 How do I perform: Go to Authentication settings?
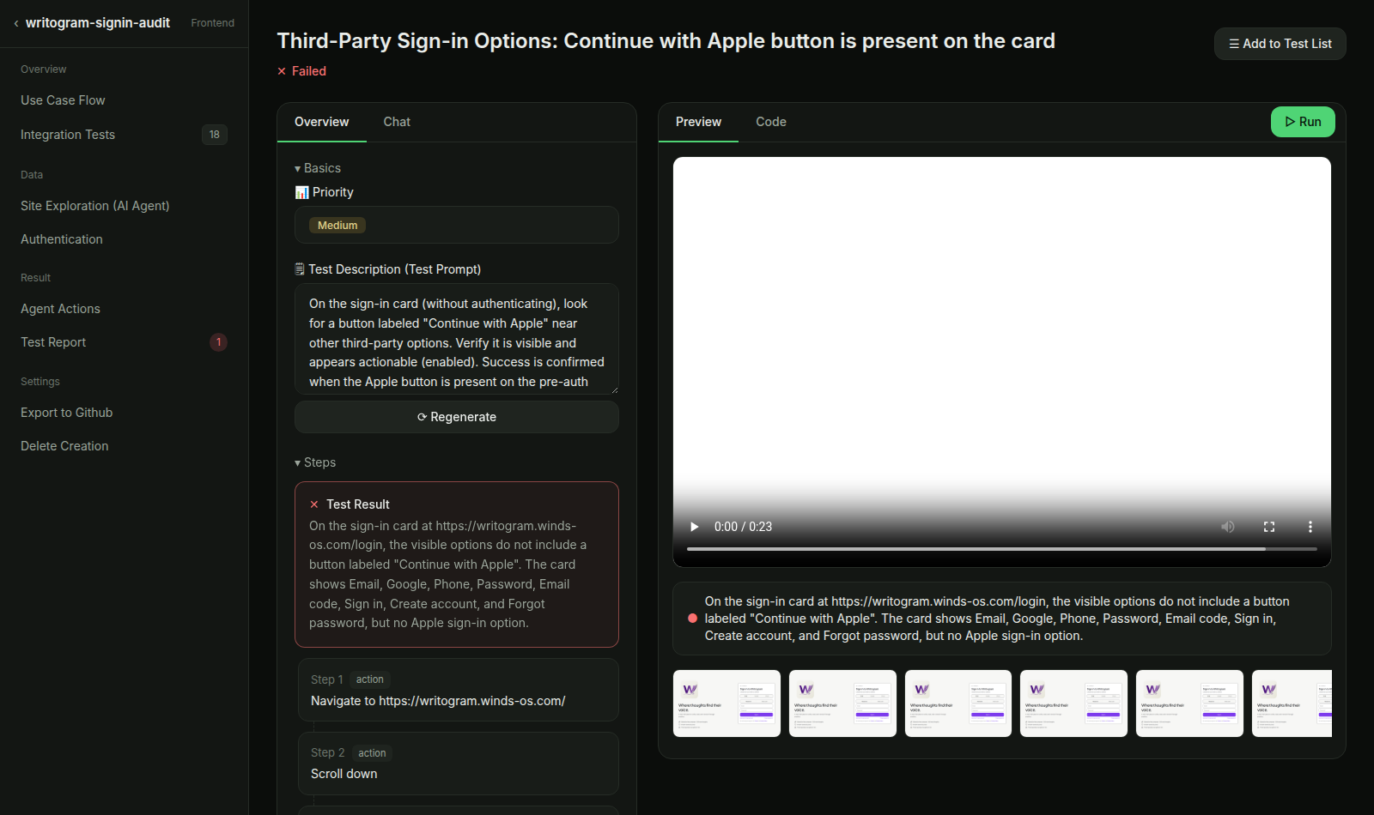click(x=62, y=239)
